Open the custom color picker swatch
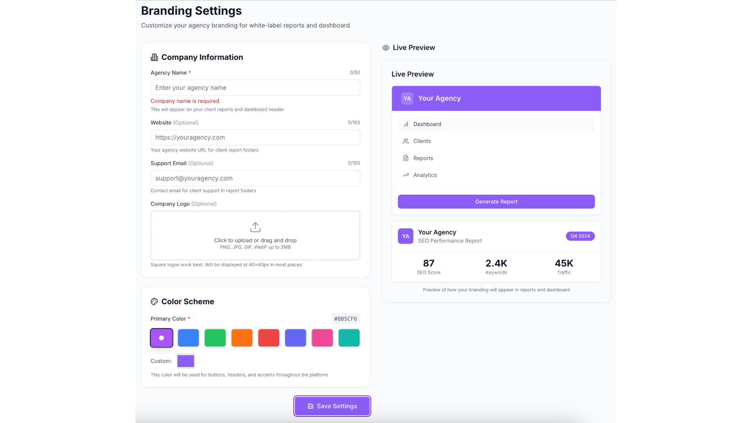Screen dimensions: 752x423 tap(186, 361)
